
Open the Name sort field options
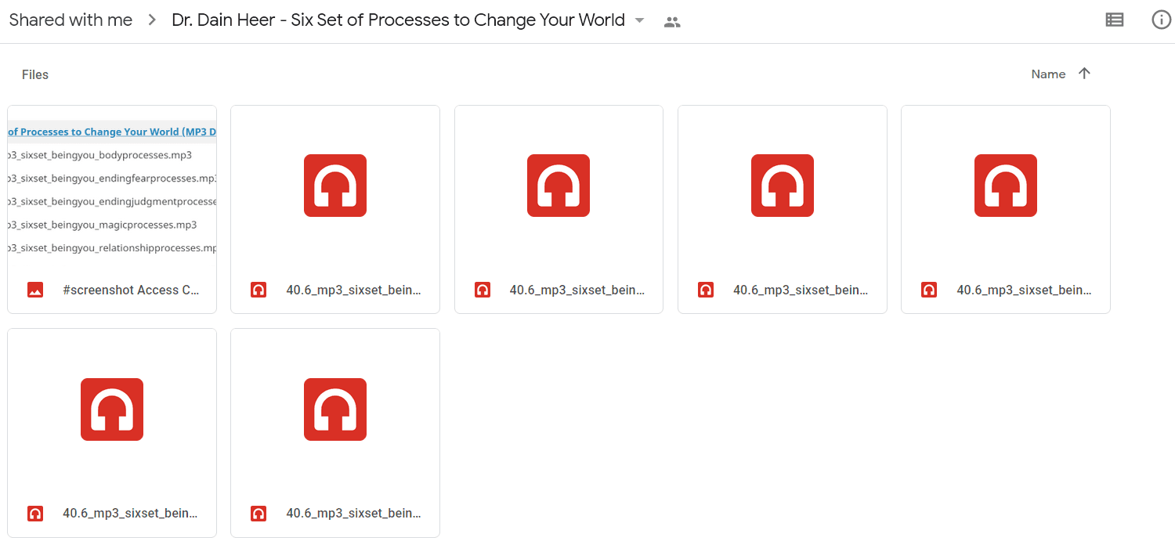pos(1048,74)
